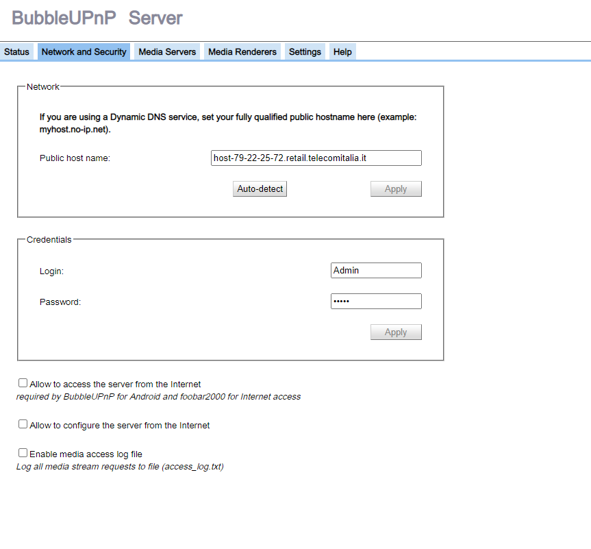The image size is (591, 549).
Task: Click into the Login text field
Action: (x=376, y=270)
